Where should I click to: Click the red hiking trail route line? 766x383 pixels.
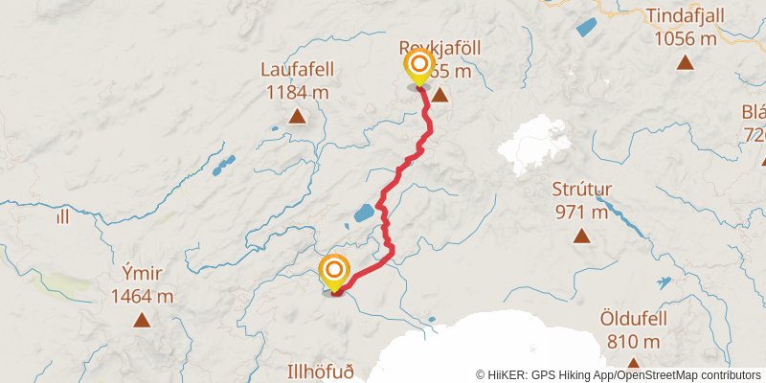[400, 171]
